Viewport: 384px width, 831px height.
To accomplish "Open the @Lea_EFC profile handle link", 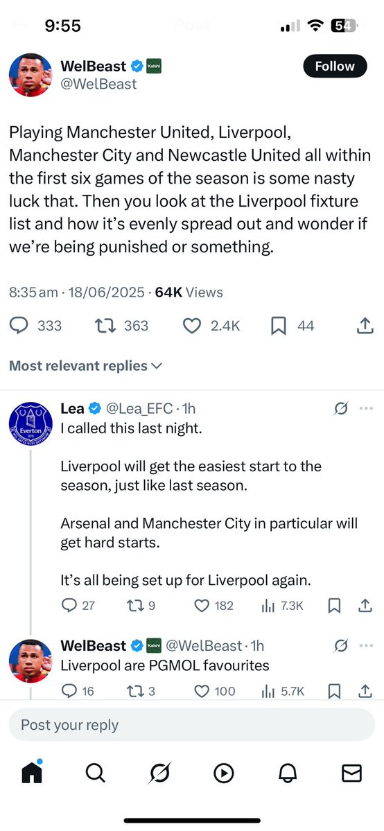I will (139, 409).
